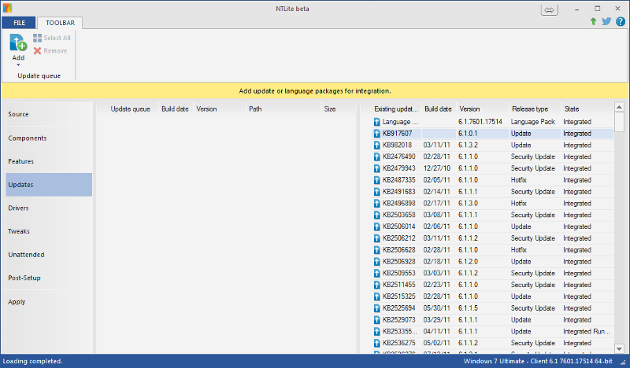Click the KB2503658 update icon

[x=377, y=215]
